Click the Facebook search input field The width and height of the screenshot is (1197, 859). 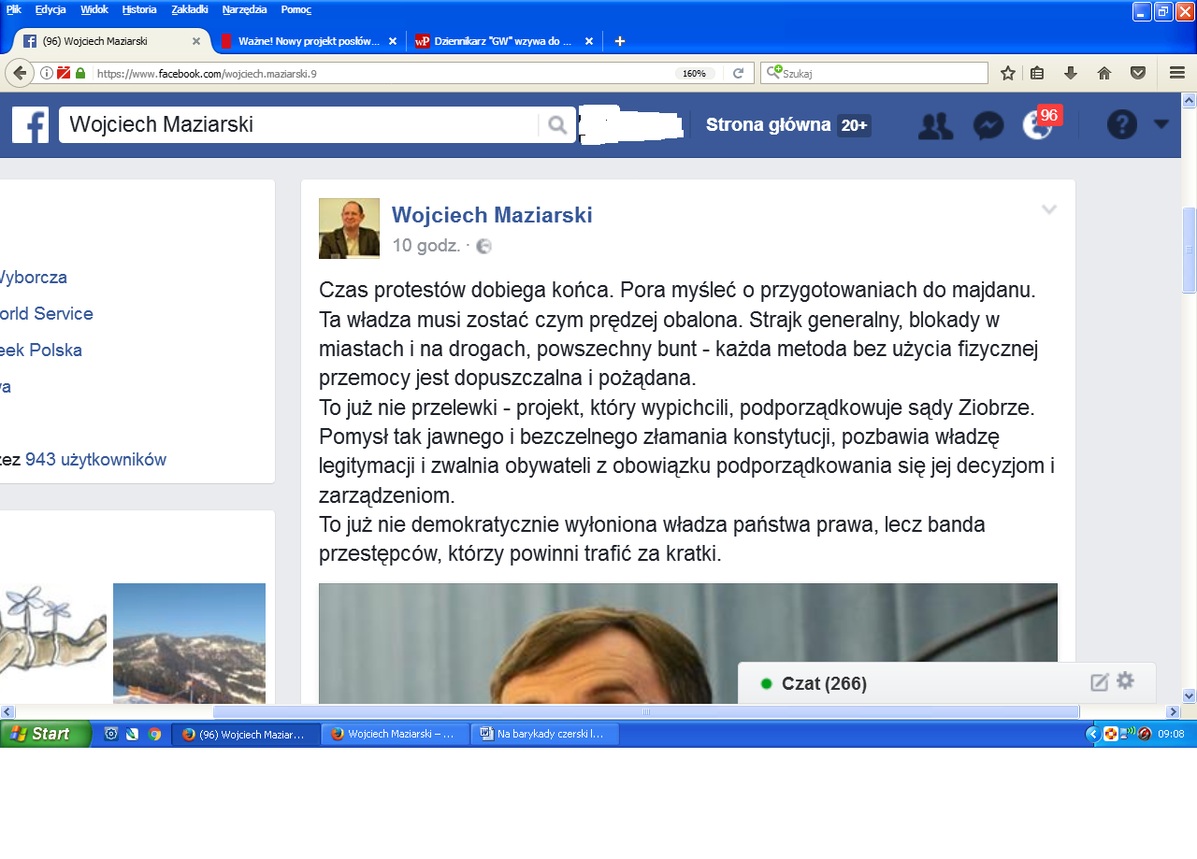[x=299, y=124]
